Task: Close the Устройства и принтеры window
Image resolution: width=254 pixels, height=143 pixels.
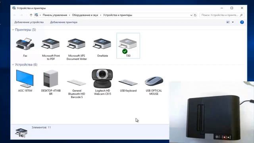Action: [x=242, y=8]
